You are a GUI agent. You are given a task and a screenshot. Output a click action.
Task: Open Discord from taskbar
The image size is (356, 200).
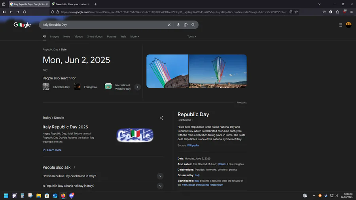point(72,196)
